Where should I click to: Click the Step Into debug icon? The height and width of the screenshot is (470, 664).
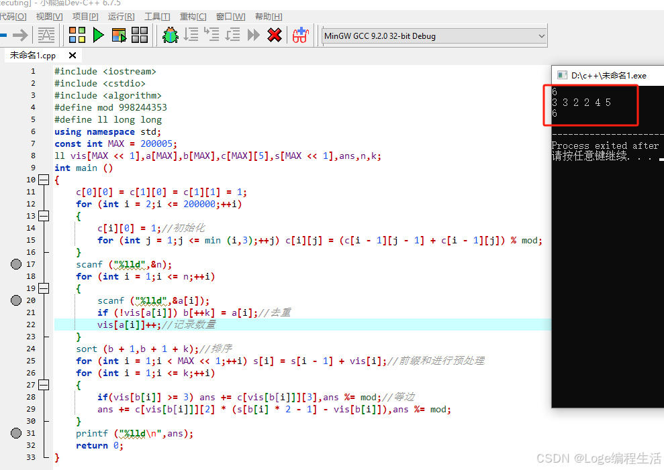[211, 35]
